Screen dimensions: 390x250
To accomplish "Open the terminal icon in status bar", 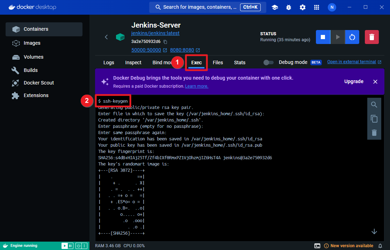I will click(x=317, y=246).
